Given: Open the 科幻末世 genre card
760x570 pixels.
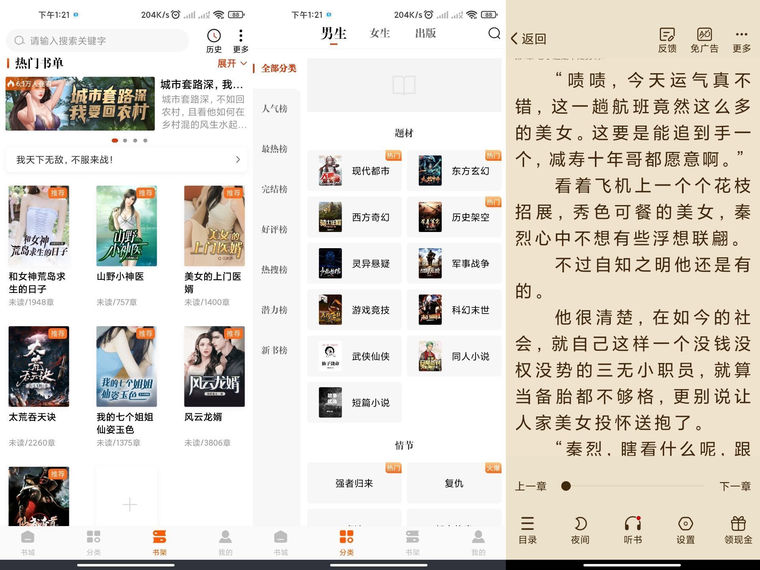Looking at the screenshot, I should pyautogui.click(x=454, y=310).
